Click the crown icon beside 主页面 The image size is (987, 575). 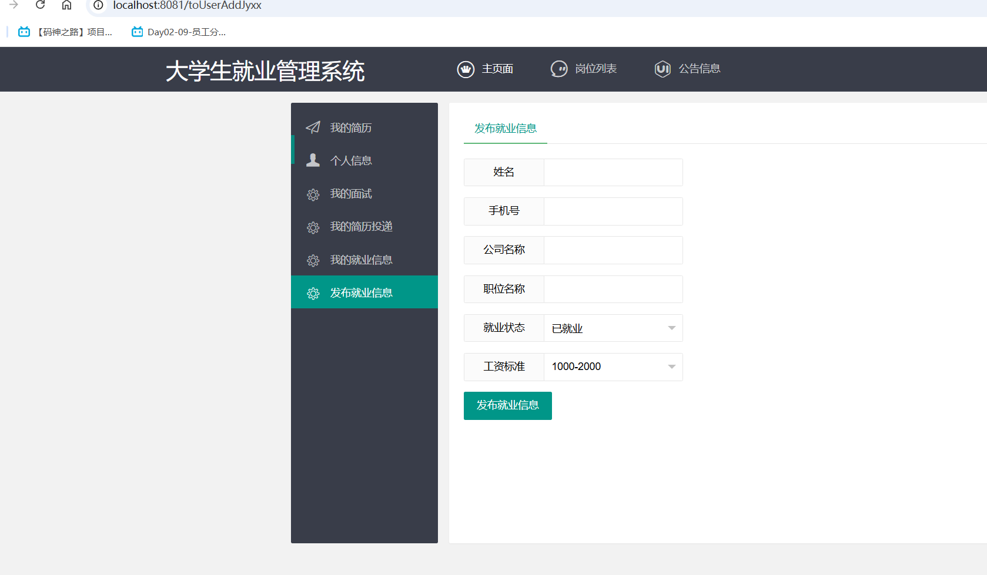466,69
